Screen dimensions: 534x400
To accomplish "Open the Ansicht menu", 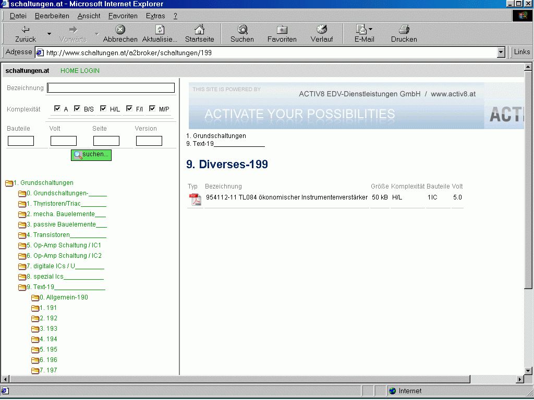I will point(89,16).
